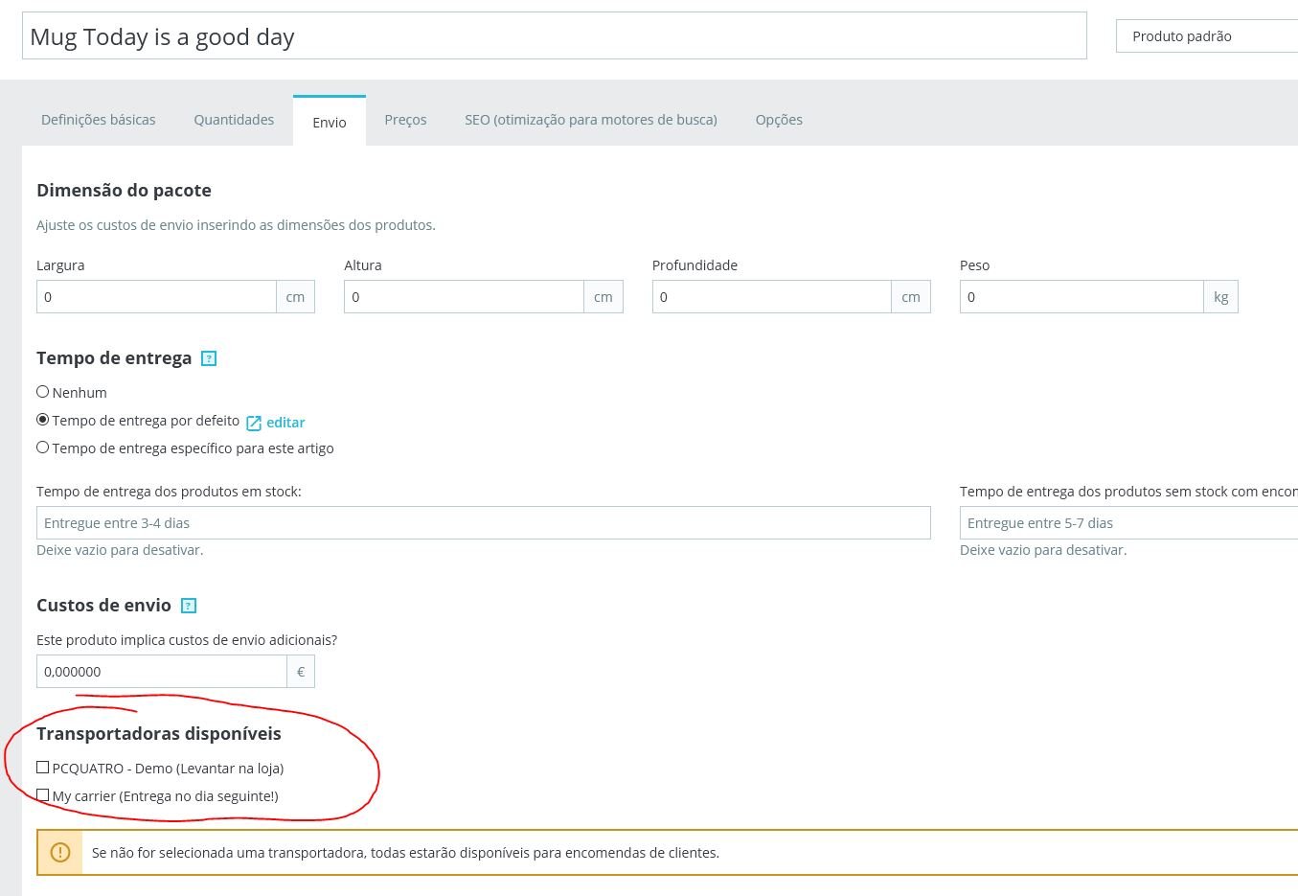
Task: Click the Custos de envio help icon
Action: (189, 606)
